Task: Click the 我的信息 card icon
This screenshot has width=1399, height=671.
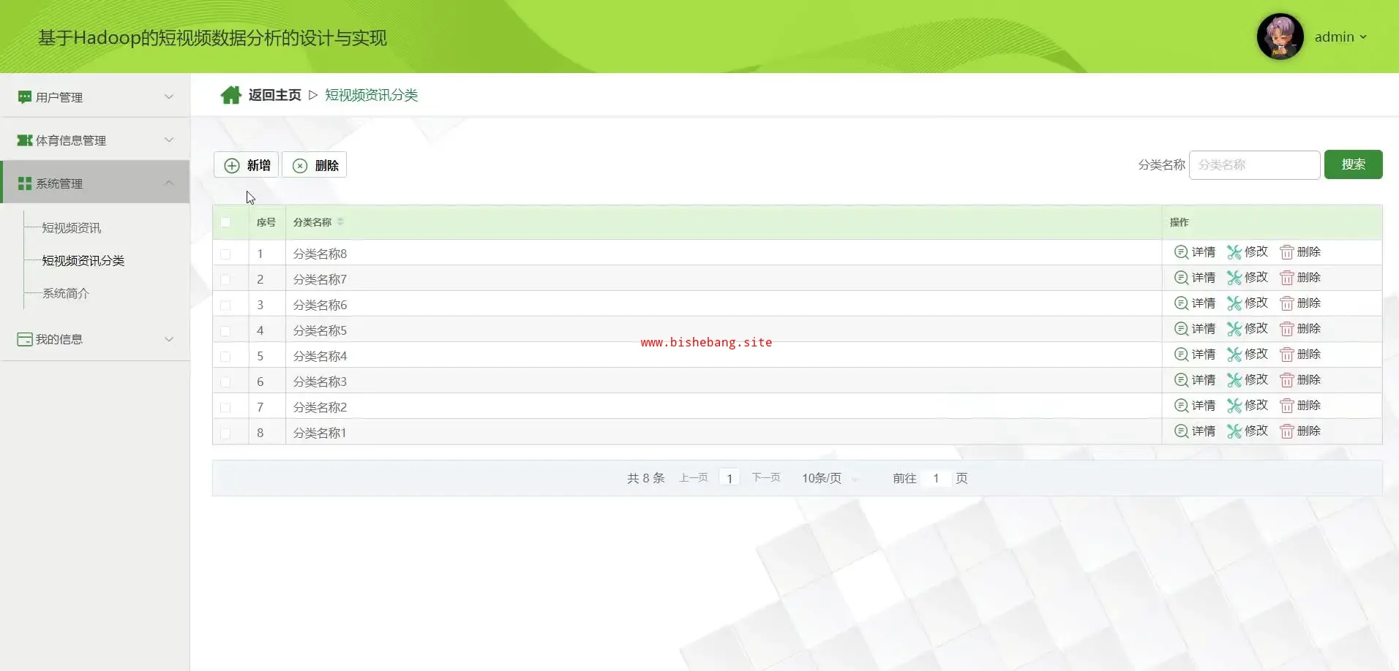Action: (25, 339)
